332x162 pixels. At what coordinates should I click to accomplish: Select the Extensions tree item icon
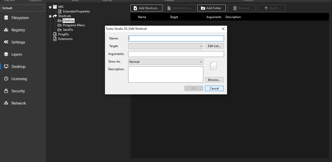55,39
